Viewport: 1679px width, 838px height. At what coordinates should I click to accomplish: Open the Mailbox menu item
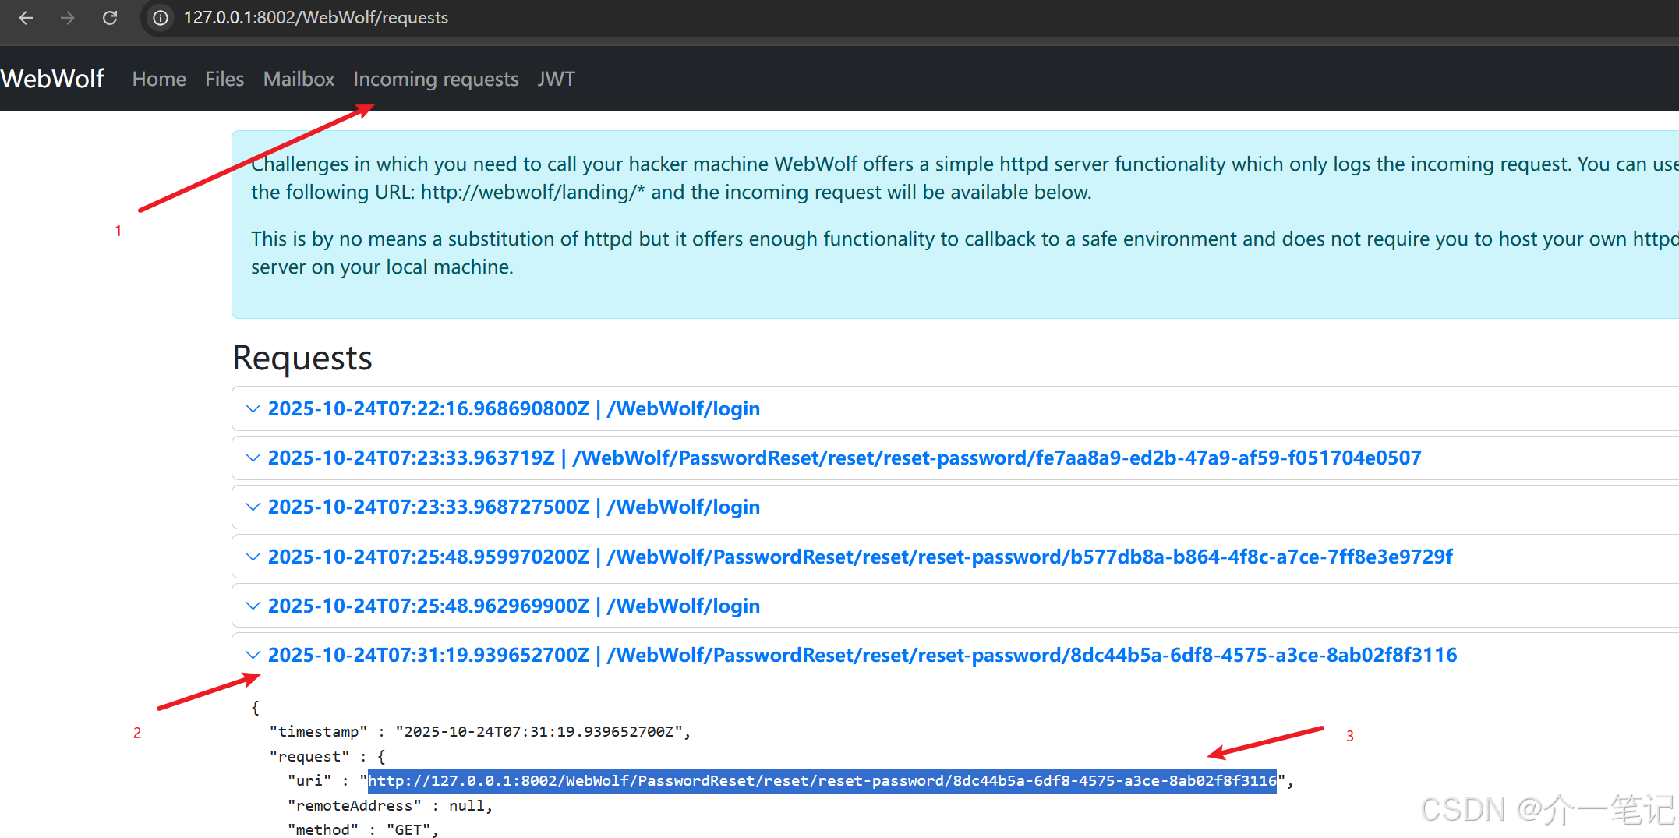click(x=299, y=79)
